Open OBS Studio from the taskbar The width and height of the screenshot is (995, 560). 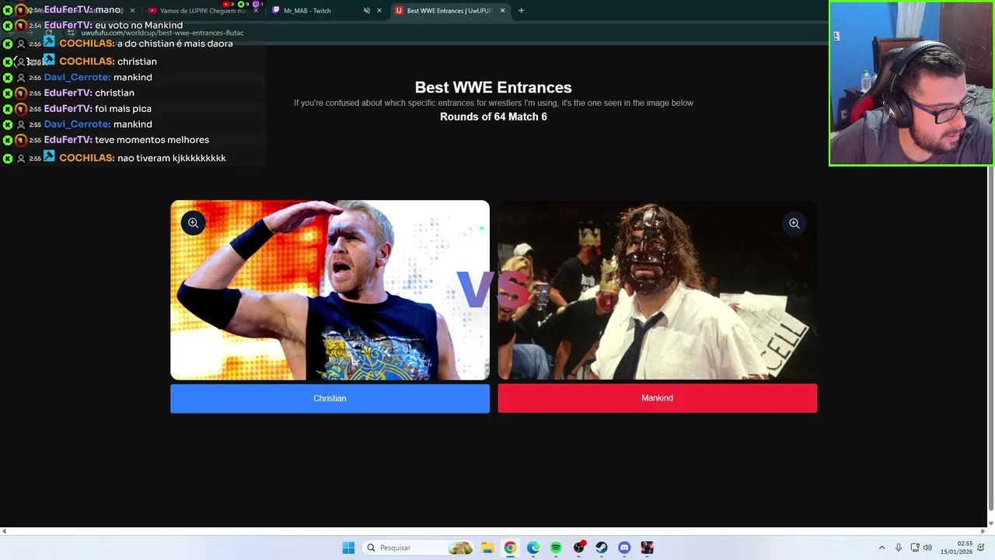tap(578, 548)
